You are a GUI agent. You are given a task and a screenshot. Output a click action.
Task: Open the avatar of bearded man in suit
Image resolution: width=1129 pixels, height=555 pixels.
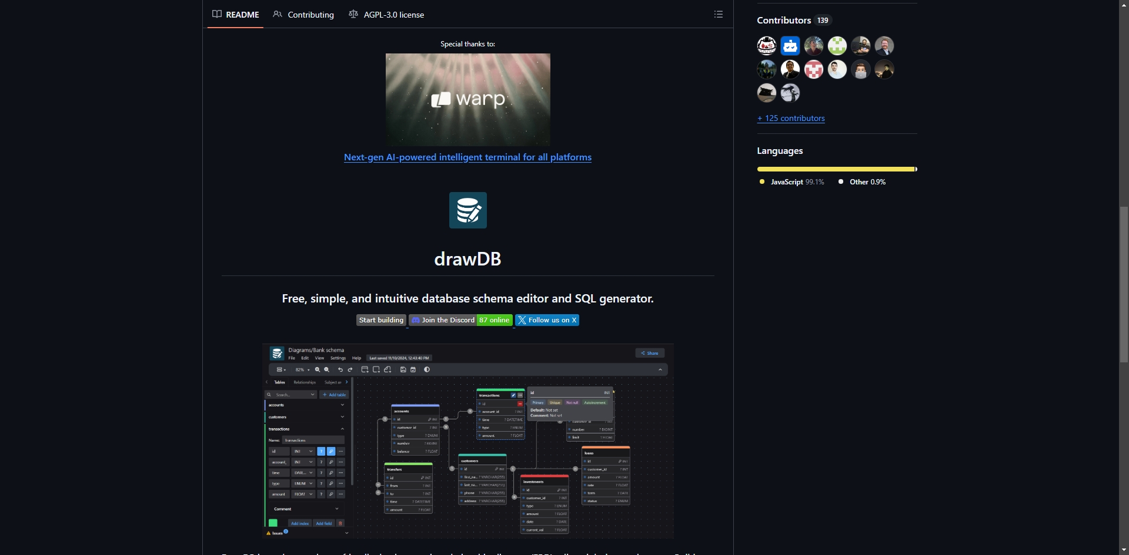(884, 46)
